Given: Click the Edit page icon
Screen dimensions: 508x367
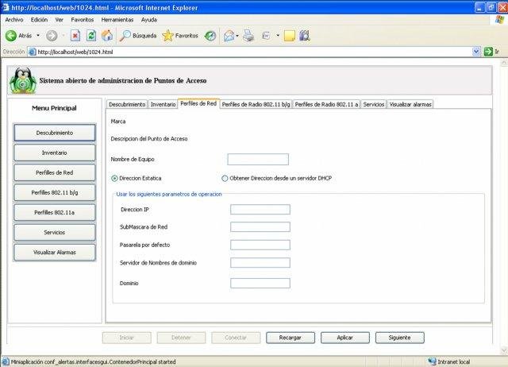Looking at the screenshot, I should [266, 36].
